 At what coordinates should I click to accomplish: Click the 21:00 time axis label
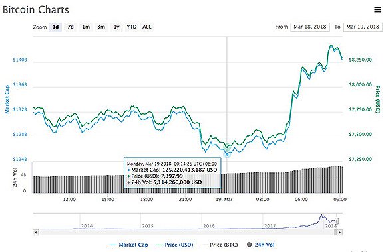click(185, 199)
